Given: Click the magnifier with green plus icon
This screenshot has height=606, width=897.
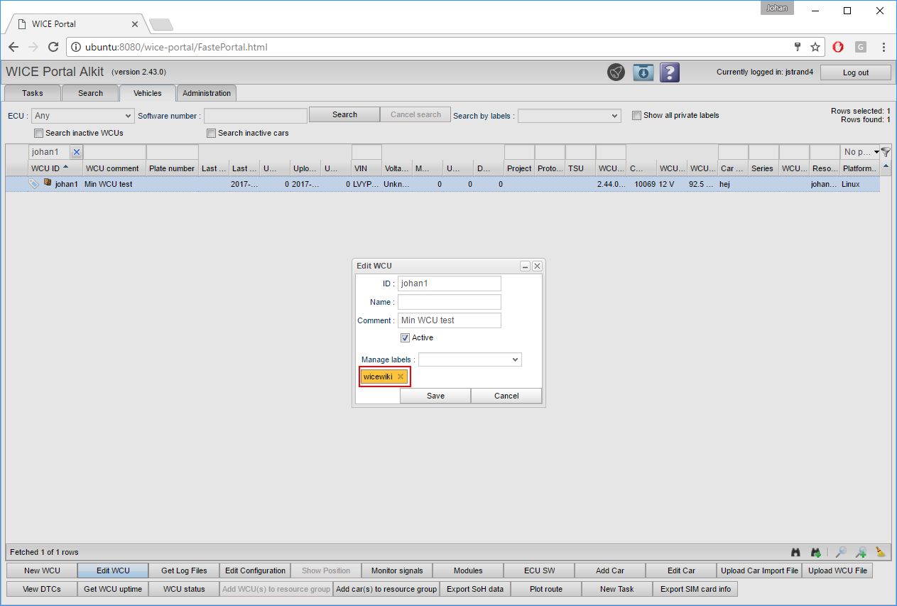Looking at the screenshot, I should pos(861,552).
